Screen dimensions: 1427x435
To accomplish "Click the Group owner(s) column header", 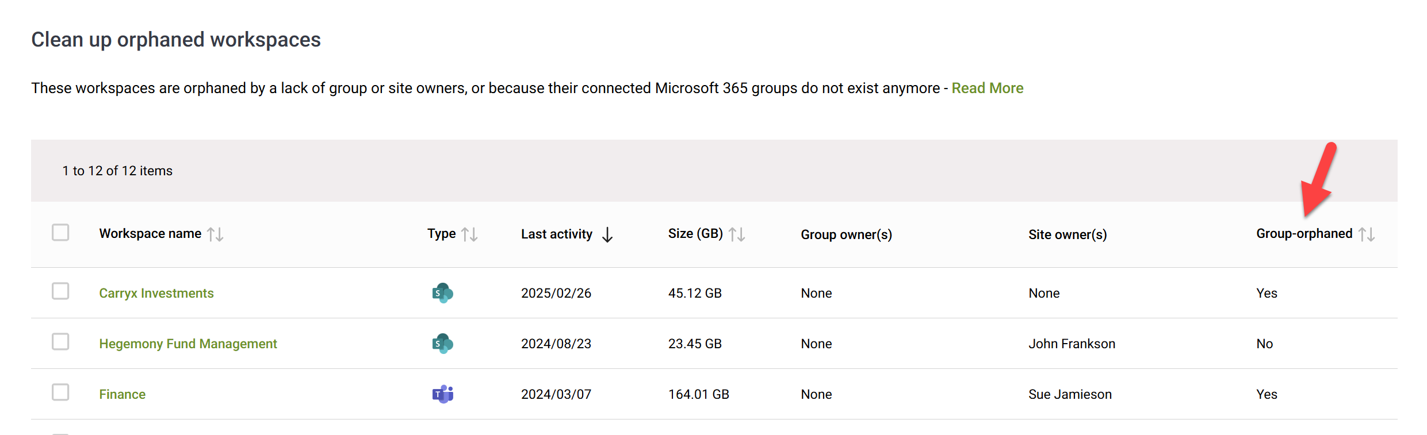I will click(x=846, y=234).
